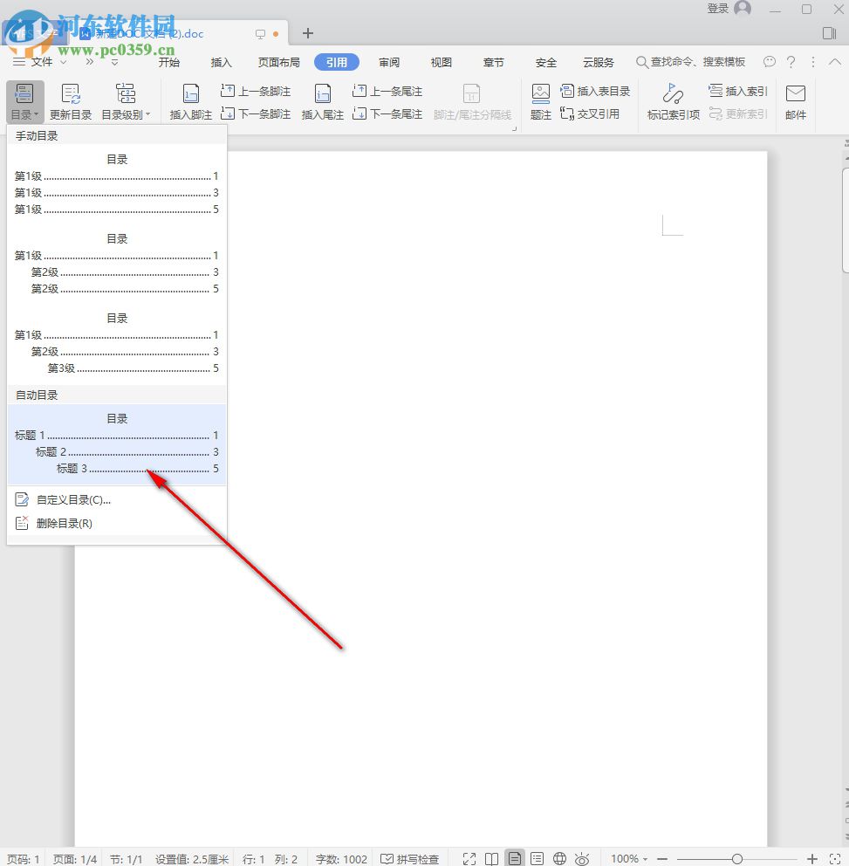Toggle eye protection mode icon
849x866 pixels.
(582, 858)
